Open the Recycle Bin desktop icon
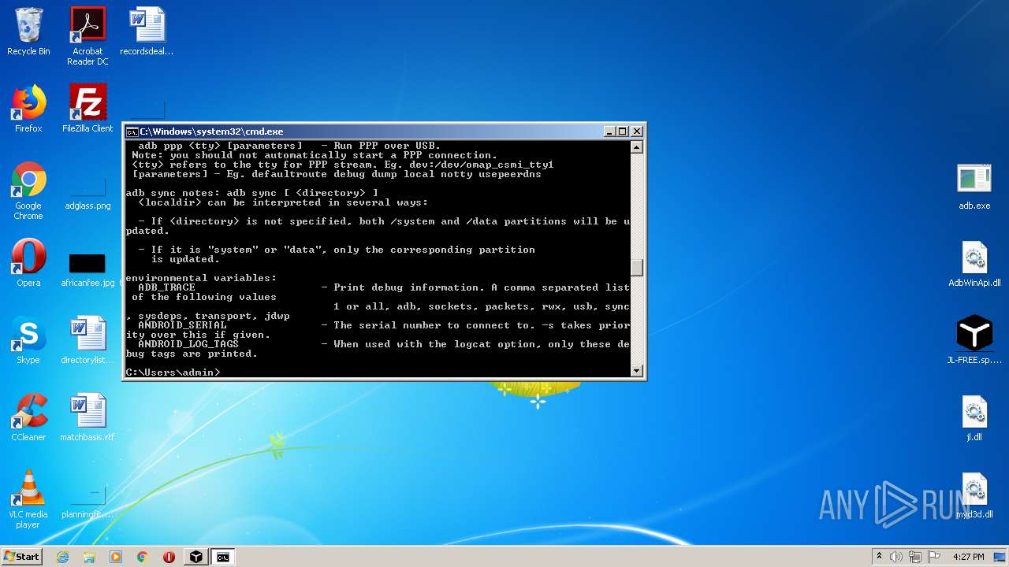 click(28, 32)
